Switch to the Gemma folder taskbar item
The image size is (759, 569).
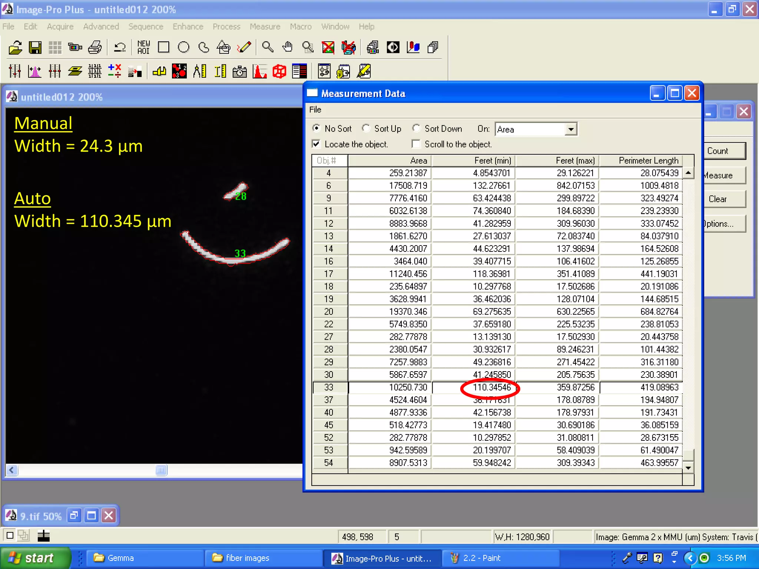click(145, 558)
